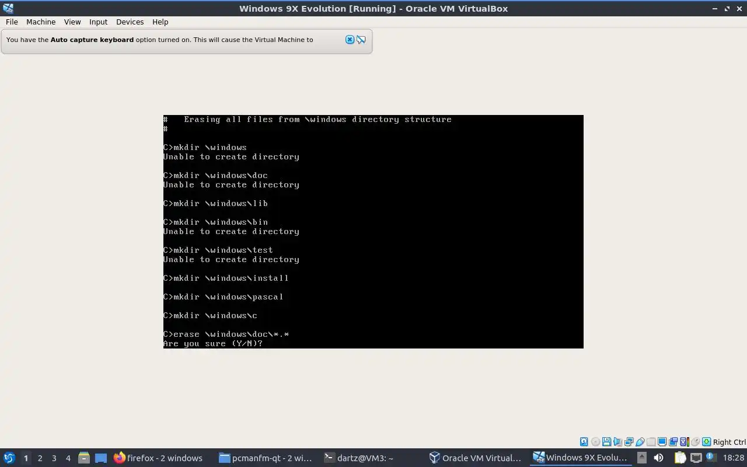Switch to firefox - 2 windows taskbar group
The width and height of the screenshot is (747, 467).
(x=159, y=458)
